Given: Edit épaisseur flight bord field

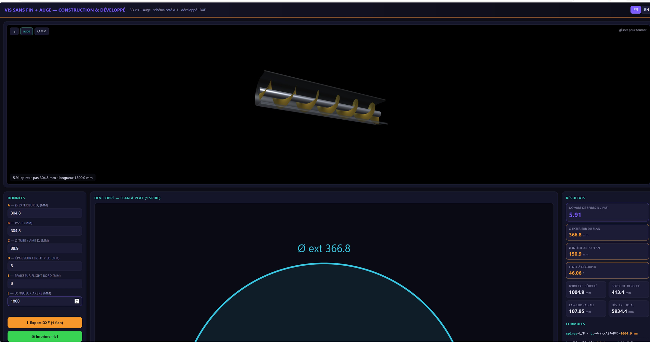Looking at the screenshot, I should (45, 284).
